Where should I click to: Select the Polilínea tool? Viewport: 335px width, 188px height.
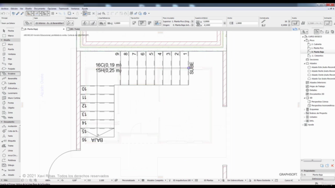pyautogui.click(x=10, y=160)
